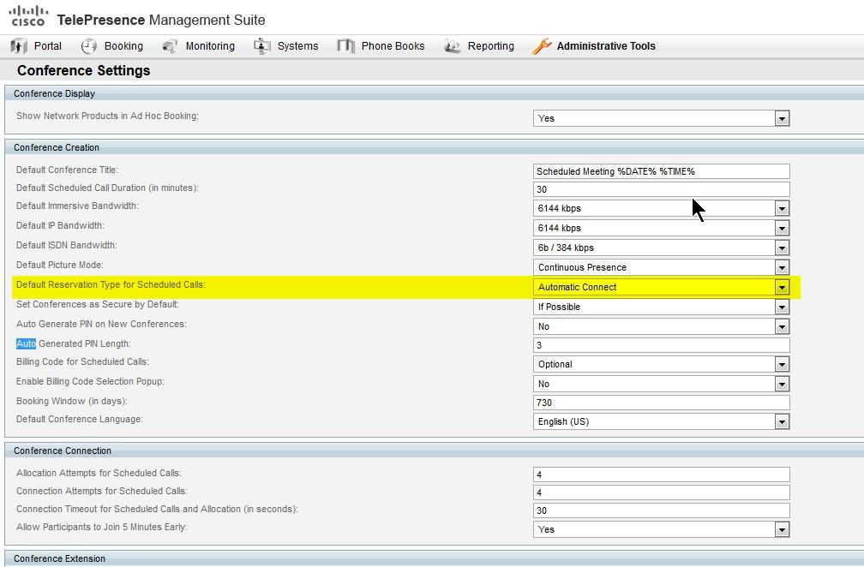Image resolution: width=864 pixels, height=567 pixels.
Task: Open Auto Generate PIN on New Conferences dropdown
Action: 661,326
